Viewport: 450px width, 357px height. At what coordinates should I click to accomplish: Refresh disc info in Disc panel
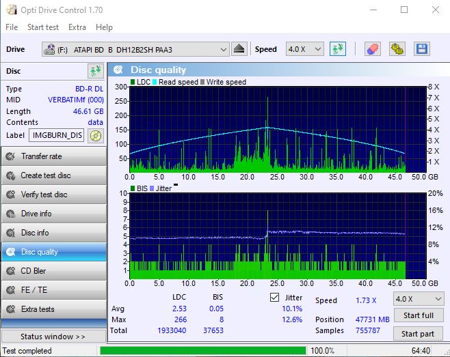coord(95,71)
